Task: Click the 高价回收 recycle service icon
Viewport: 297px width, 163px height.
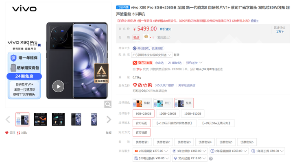Action: (x=135, y=48)
